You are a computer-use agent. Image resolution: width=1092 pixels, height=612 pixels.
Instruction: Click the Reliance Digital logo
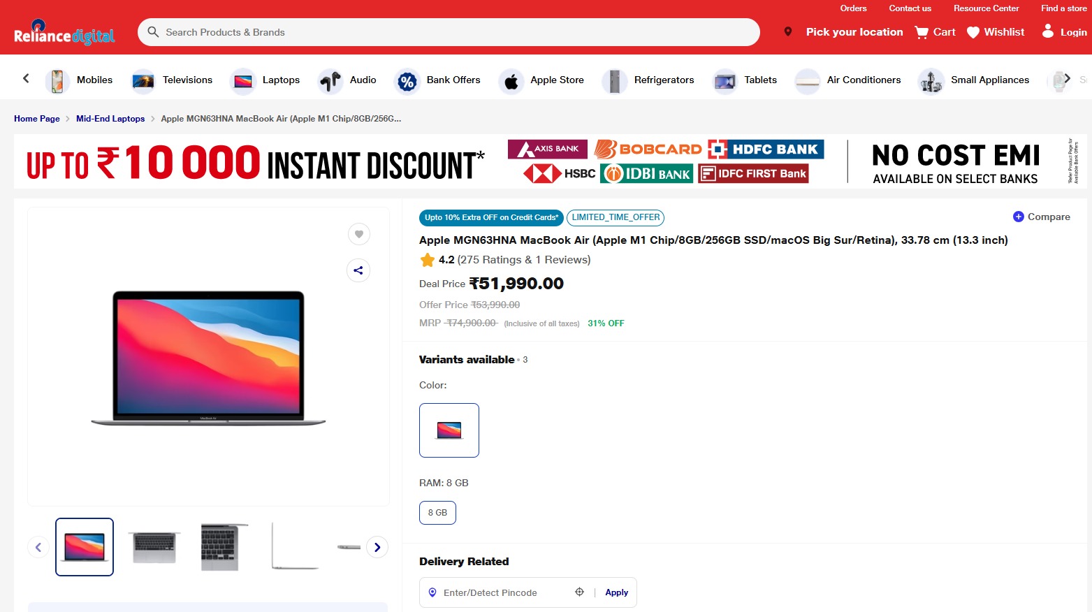tap(64, 33)
